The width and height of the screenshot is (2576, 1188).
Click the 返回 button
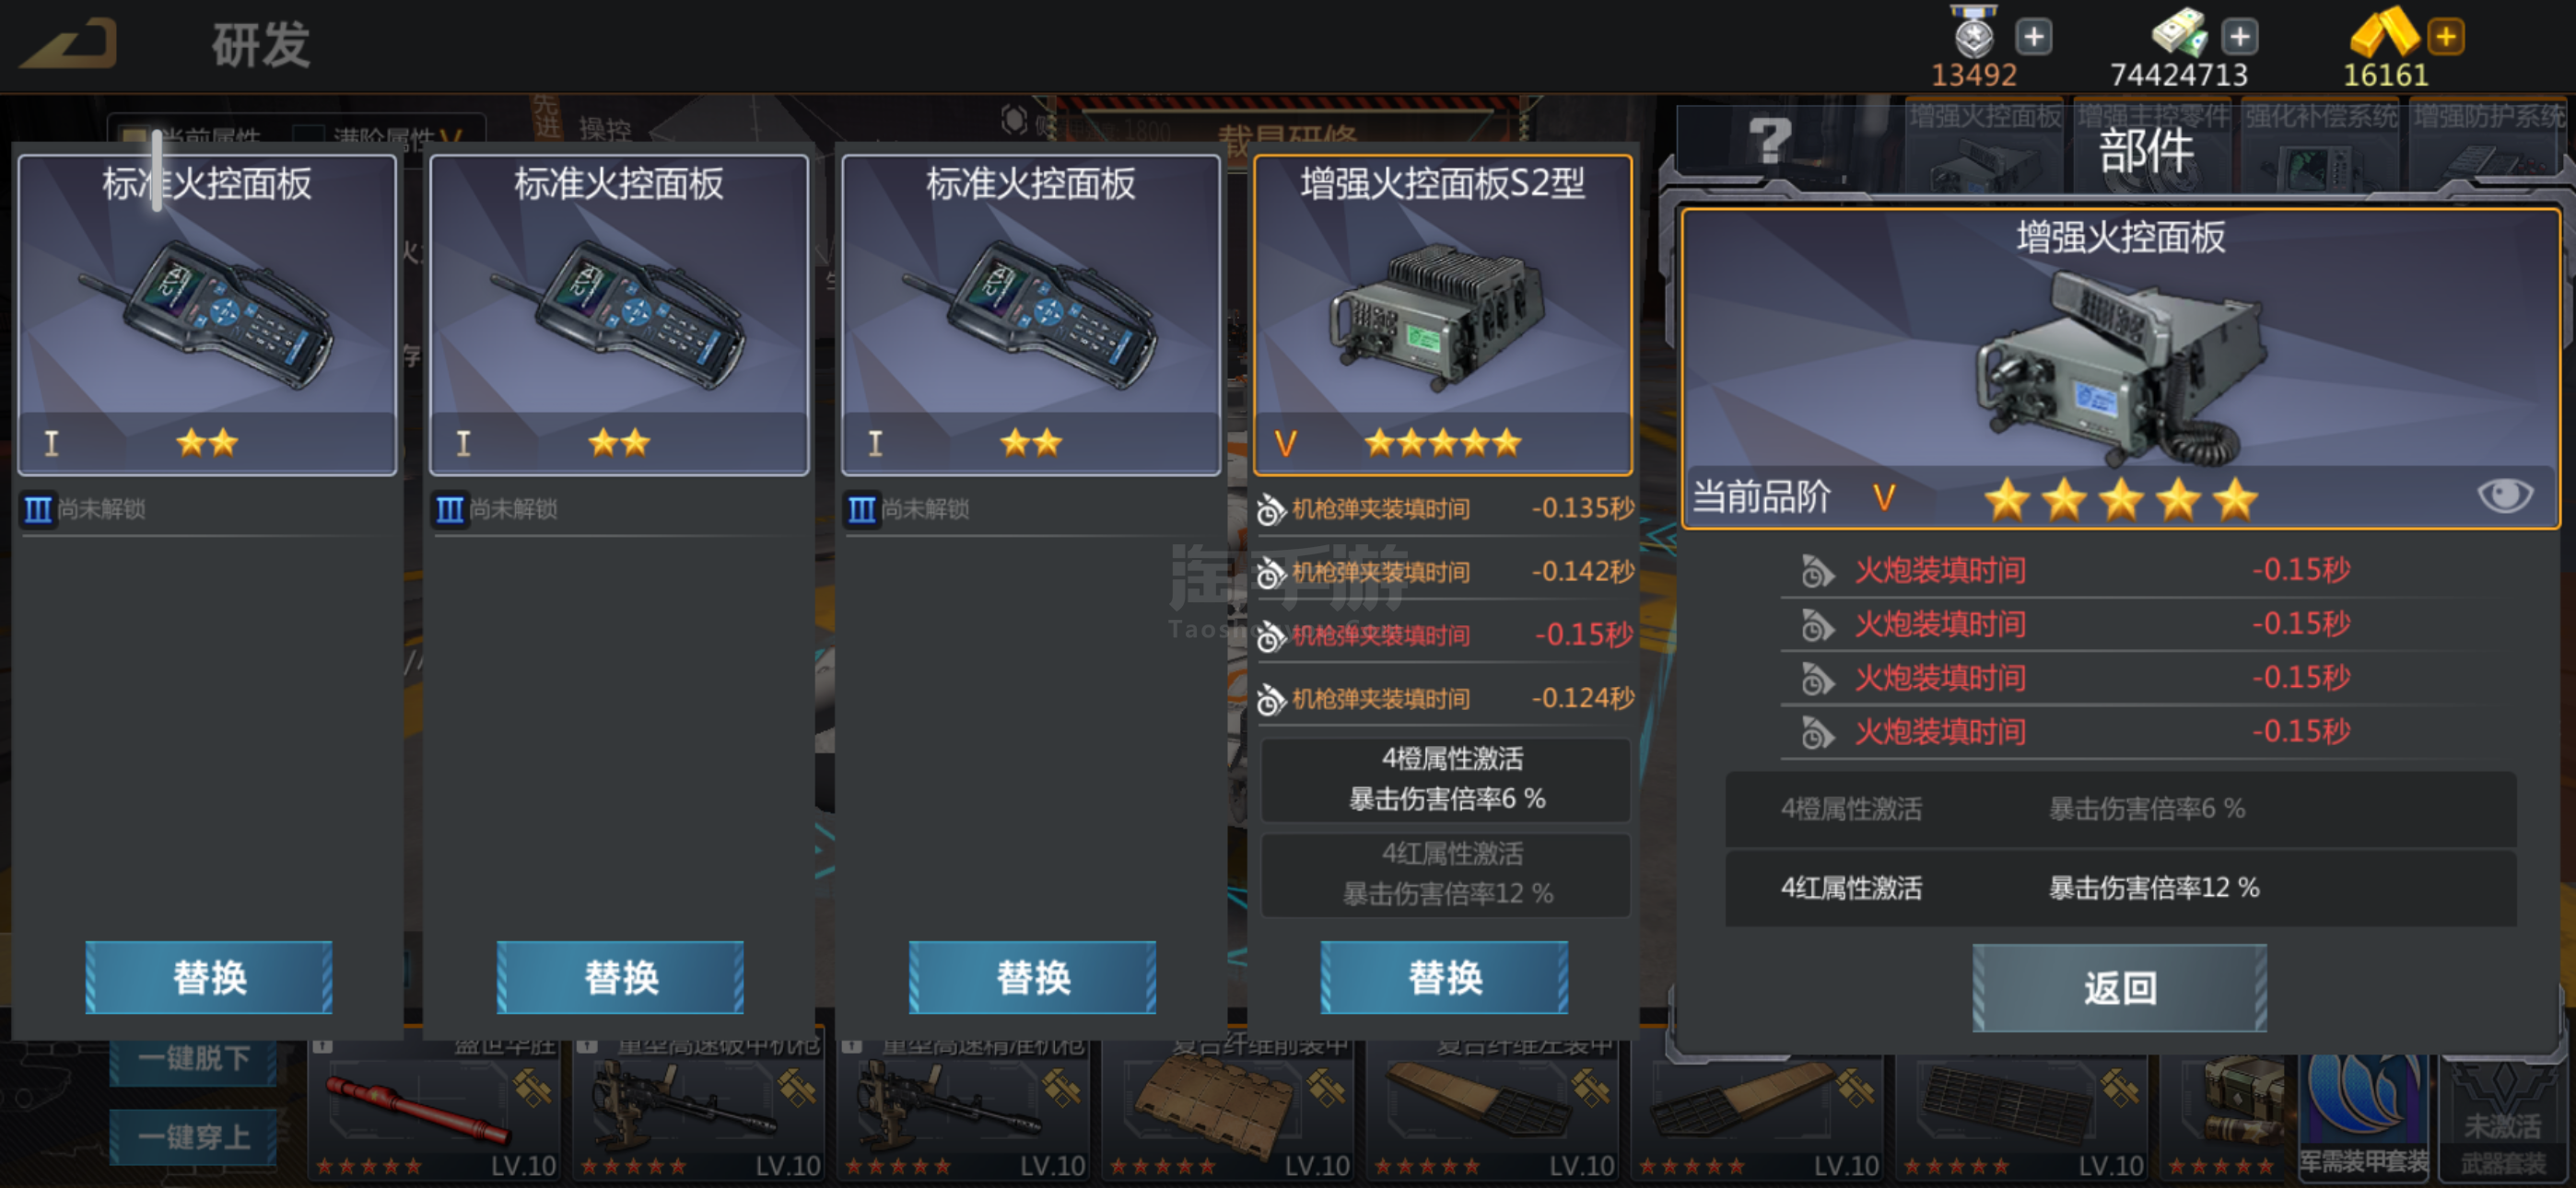coord(2119,988)
